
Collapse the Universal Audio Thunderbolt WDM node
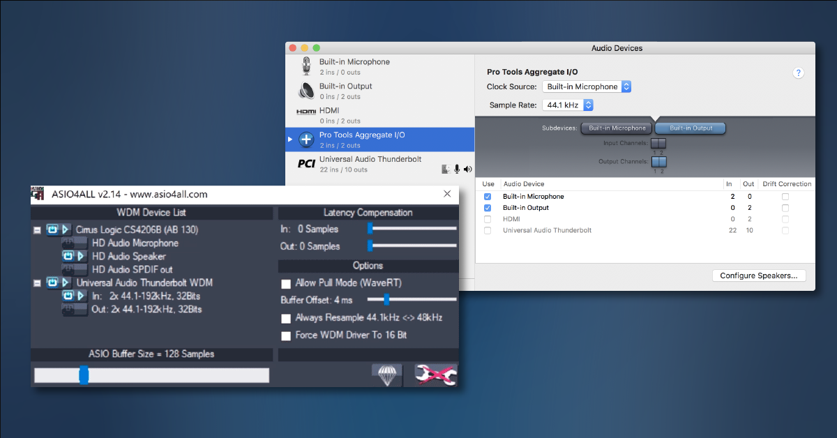point(37,282)
